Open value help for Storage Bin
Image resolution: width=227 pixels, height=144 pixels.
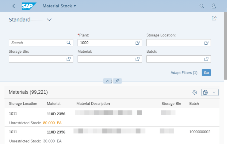point(68,59)
